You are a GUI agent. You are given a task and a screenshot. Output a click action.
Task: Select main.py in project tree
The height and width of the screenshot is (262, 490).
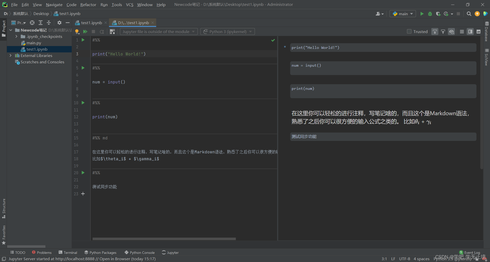[x=34, y=43]
